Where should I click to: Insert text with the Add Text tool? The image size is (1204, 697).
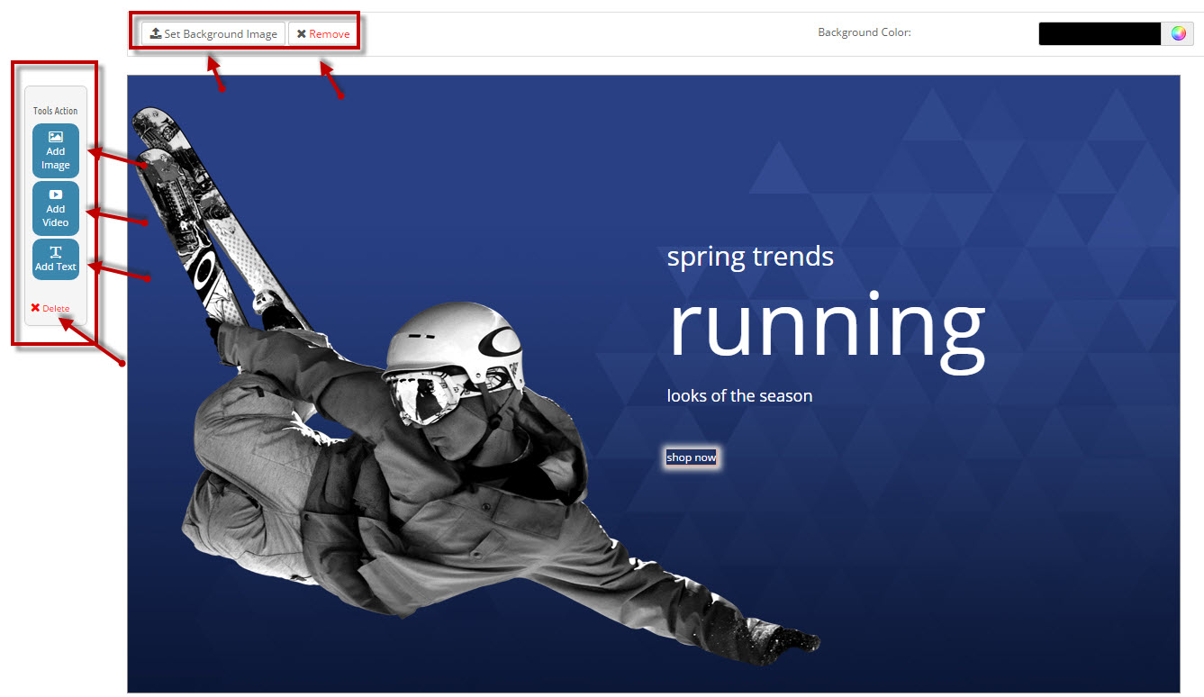pos(56,259)
